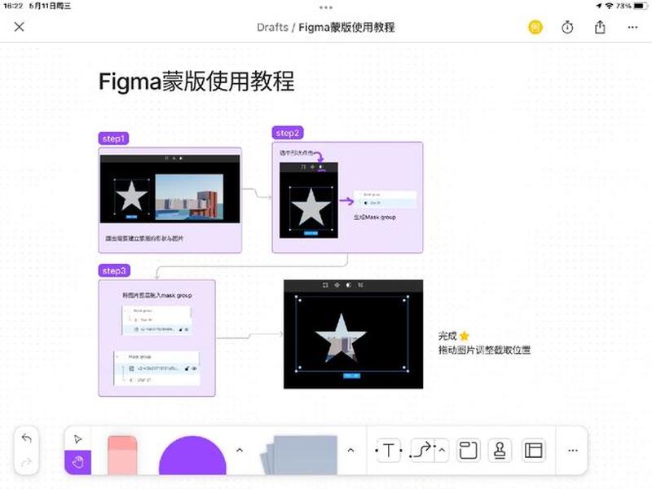Viewport: 652px width, 489px height.
Task: Open the stamp tool
Action: click(x=500, y=451)
